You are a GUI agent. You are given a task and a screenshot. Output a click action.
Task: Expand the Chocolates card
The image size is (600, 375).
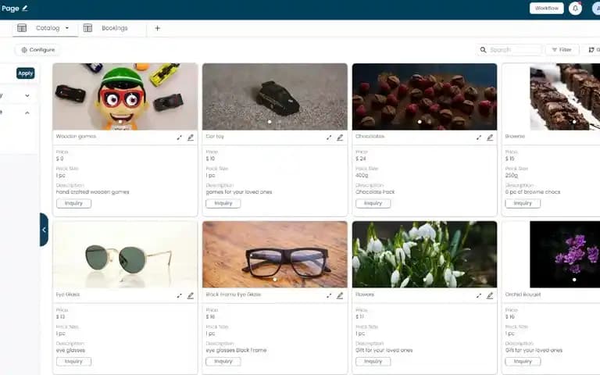479,137
